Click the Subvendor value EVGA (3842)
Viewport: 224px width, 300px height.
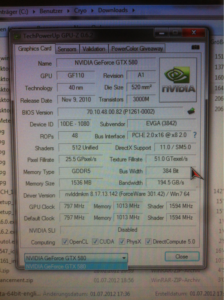coord(161,123)
